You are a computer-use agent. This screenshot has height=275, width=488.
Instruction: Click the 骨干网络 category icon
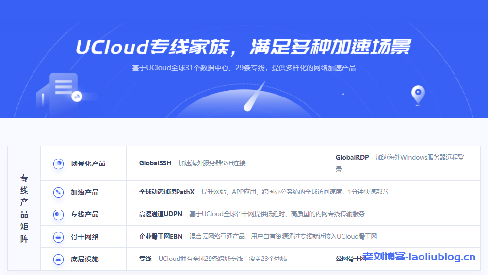click(58, 237)
